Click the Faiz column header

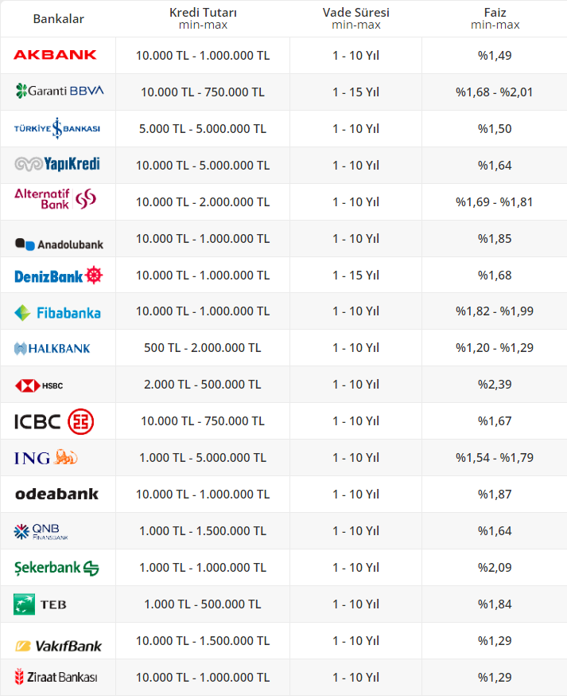click(x=495, y=18)
